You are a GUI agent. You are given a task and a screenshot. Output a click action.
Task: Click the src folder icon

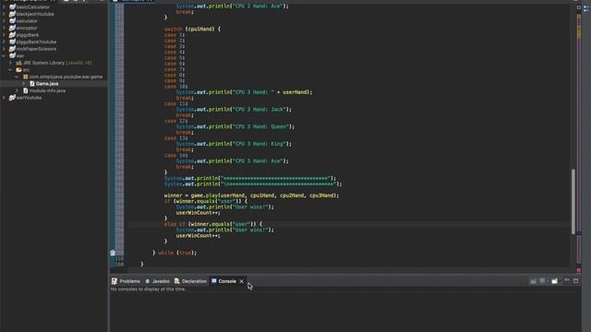(18, 70)
